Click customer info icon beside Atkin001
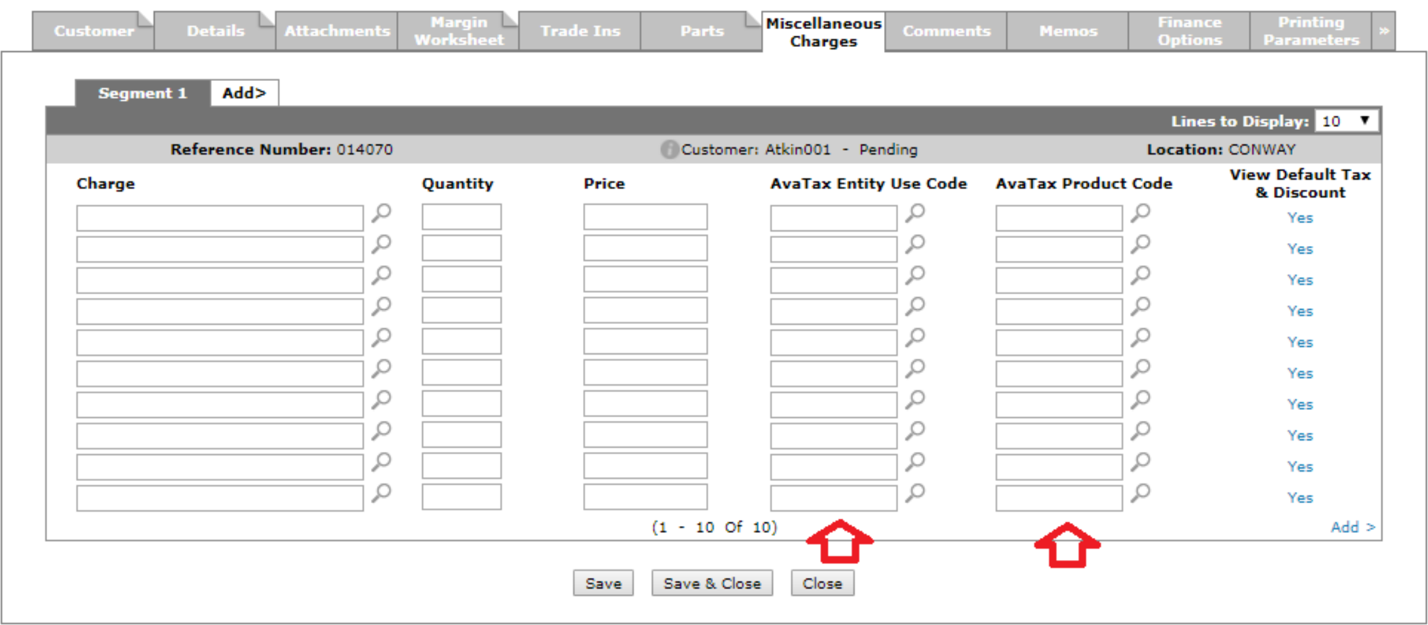 [669, 150]
